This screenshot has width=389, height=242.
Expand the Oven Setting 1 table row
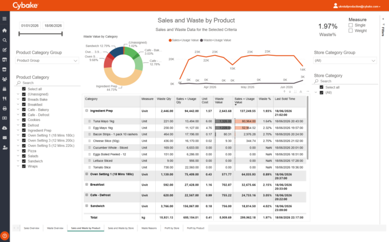(86, 174)
